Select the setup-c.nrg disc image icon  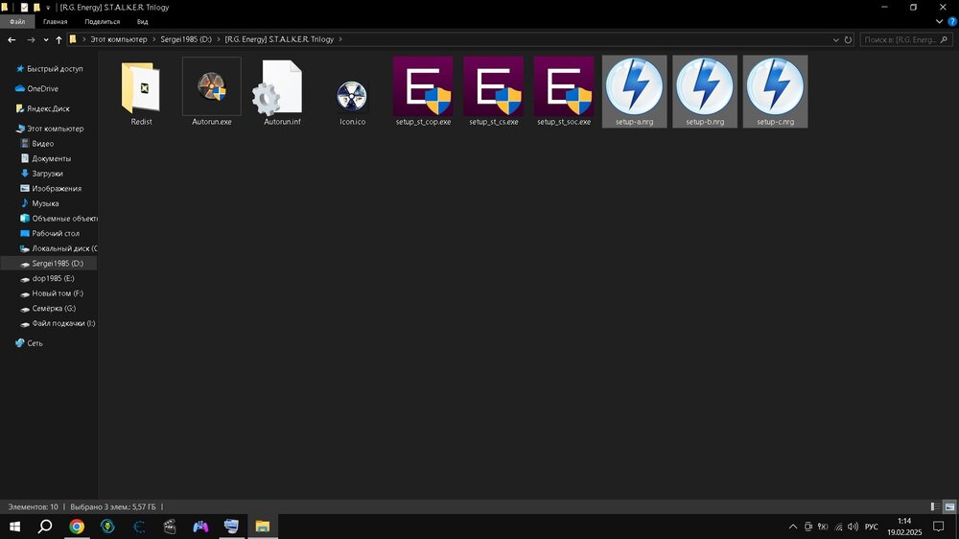pos(775,86)
